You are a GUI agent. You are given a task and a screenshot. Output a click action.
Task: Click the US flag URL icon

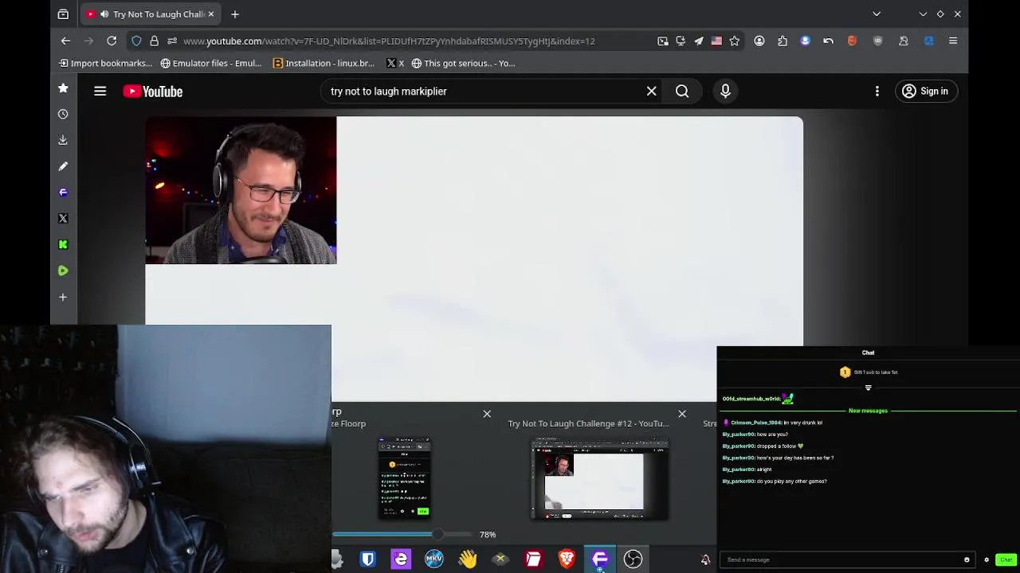coord(716,41)
